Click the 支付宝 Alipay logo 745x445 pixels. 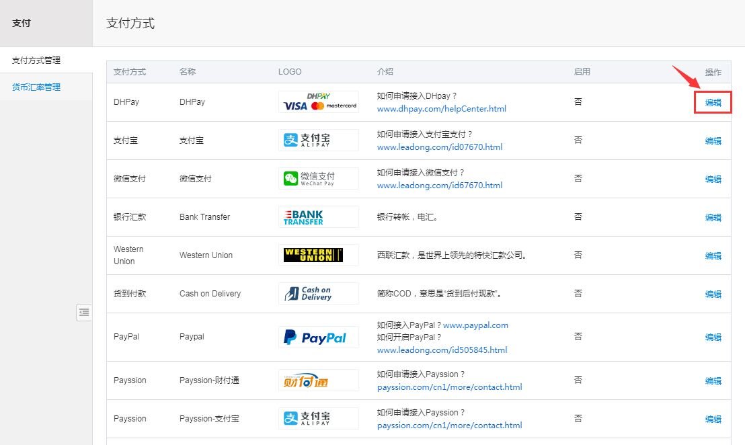point(318,140)
